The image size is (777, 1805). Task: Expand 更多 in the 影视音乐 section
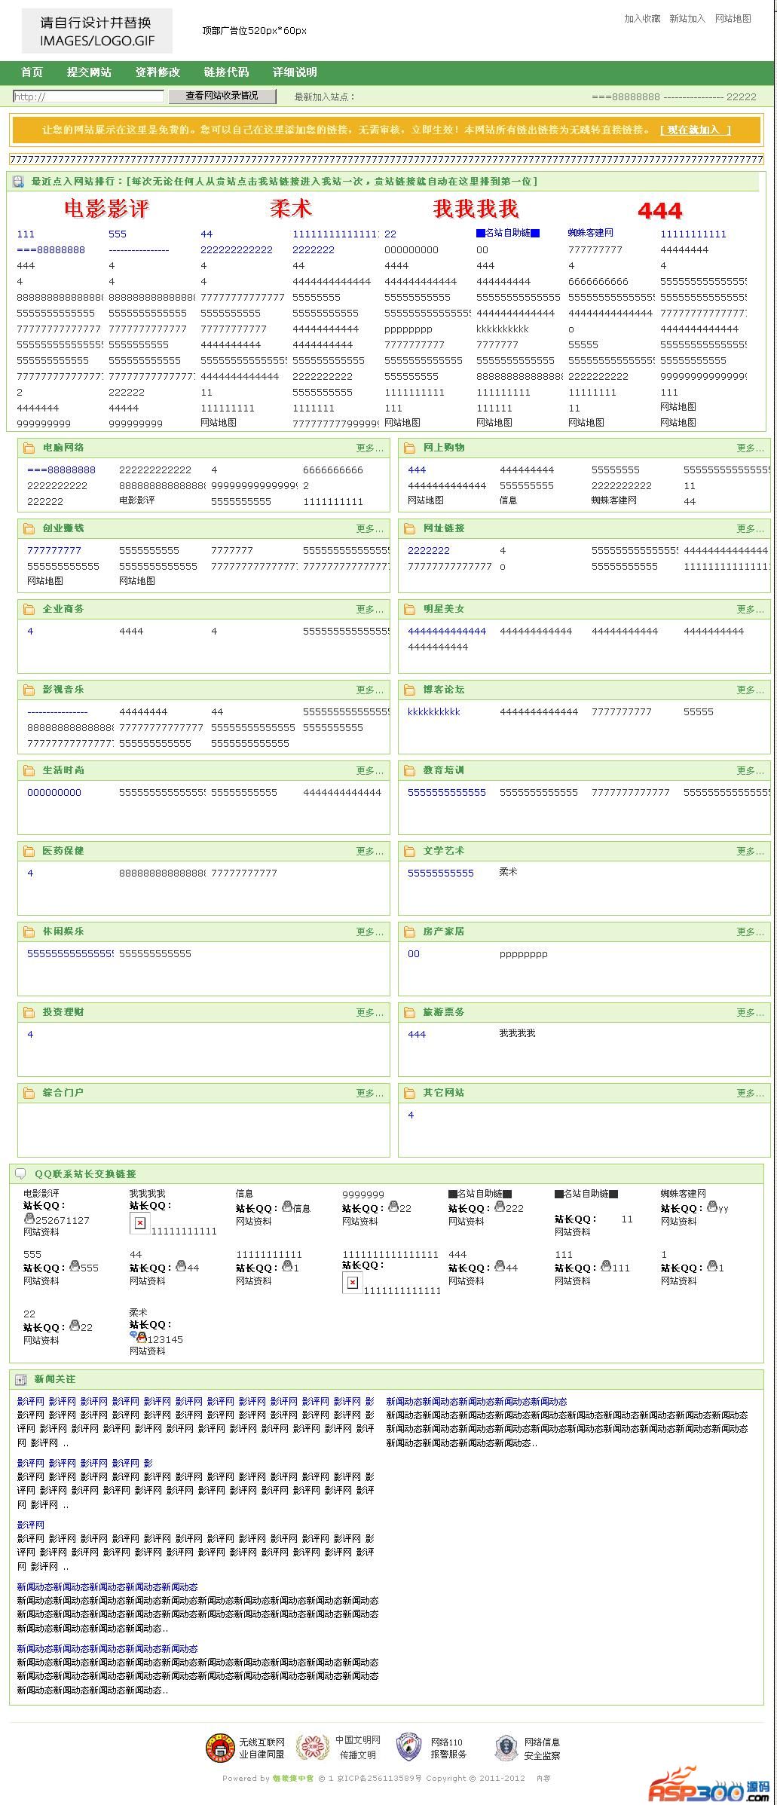[369, 690]
